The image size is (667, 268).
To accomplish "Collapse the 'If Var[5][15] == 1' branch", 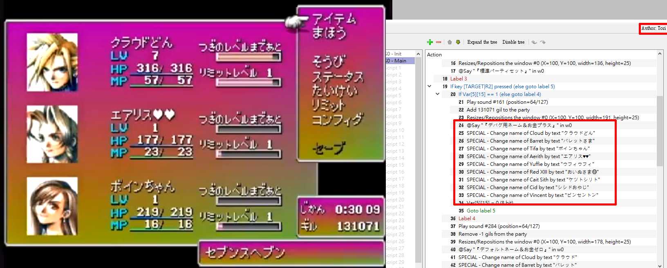I will 437,94.
